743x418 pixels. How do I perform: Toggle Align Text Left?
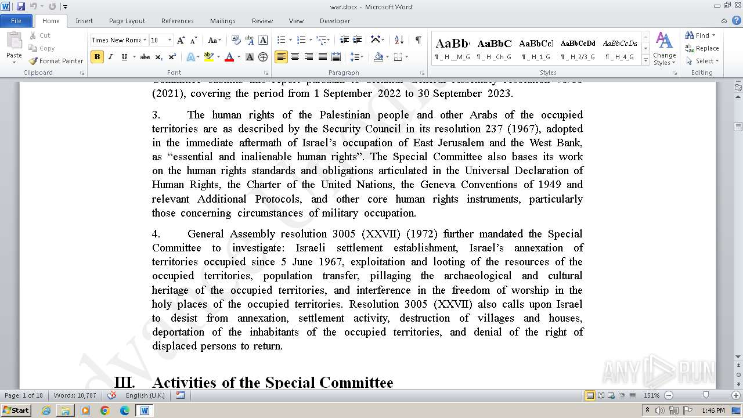click(x=282, y=57)
